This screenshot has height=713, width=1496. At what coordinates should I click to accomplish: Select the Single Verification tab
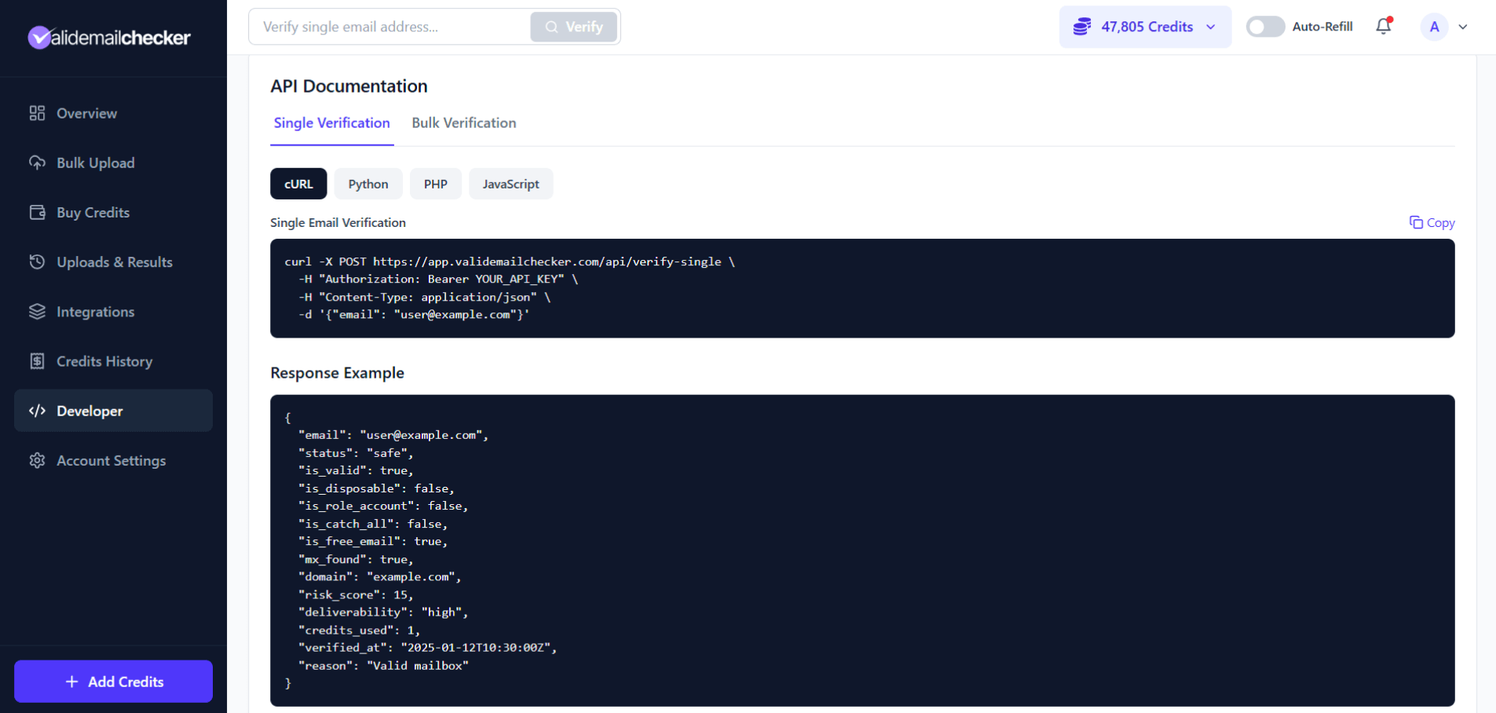(331, 123)
